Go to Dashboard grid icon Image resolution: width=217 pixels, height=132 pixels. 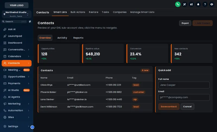coord(5,43)
